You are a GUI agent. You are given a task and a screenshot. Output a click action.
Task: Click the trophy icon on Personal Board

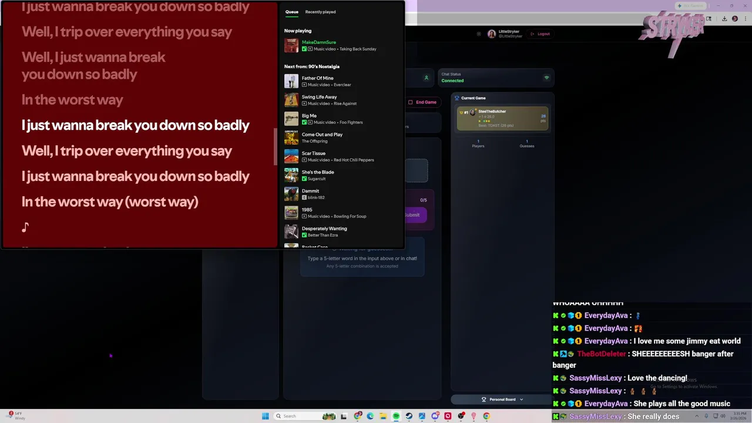(484, 399)
